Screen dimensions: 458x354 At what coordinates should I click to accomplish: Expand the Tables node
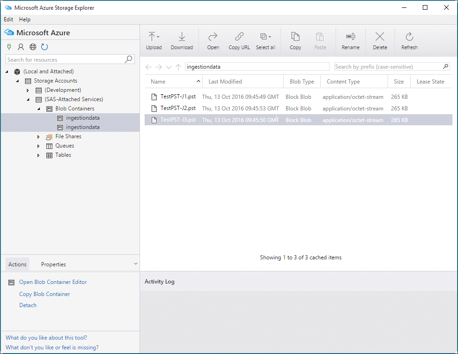point(38,155)
